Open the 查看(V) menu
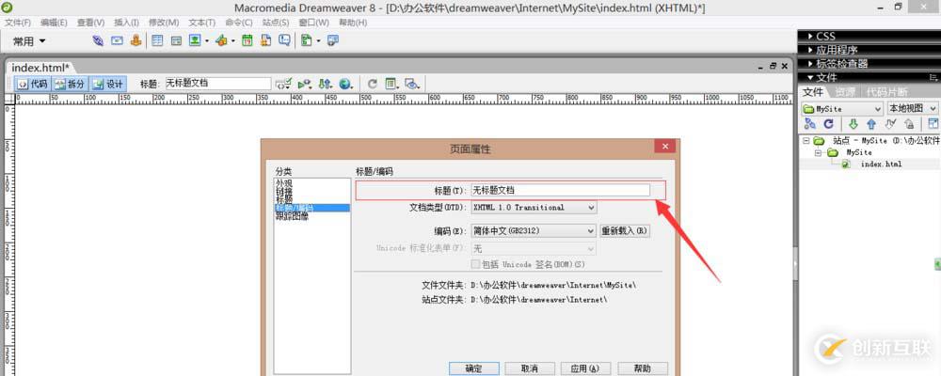The width and height of the screenshot is (941, 376). (90, 23)
